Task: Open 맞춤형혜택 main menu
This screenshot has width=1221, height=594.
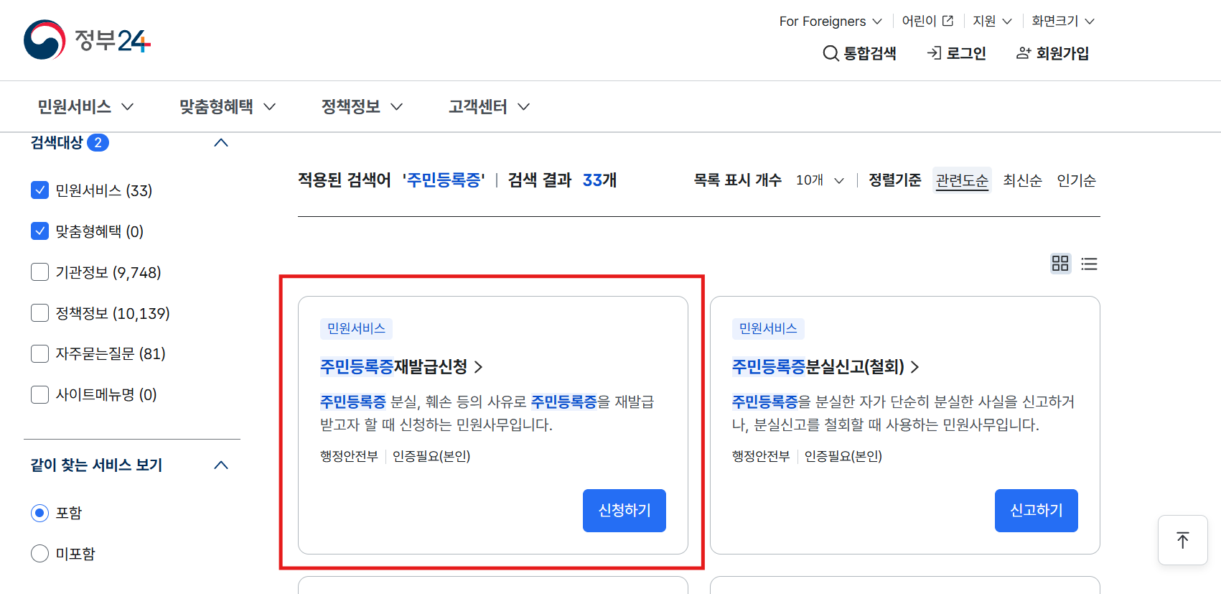Action: [x=228, y=106]
